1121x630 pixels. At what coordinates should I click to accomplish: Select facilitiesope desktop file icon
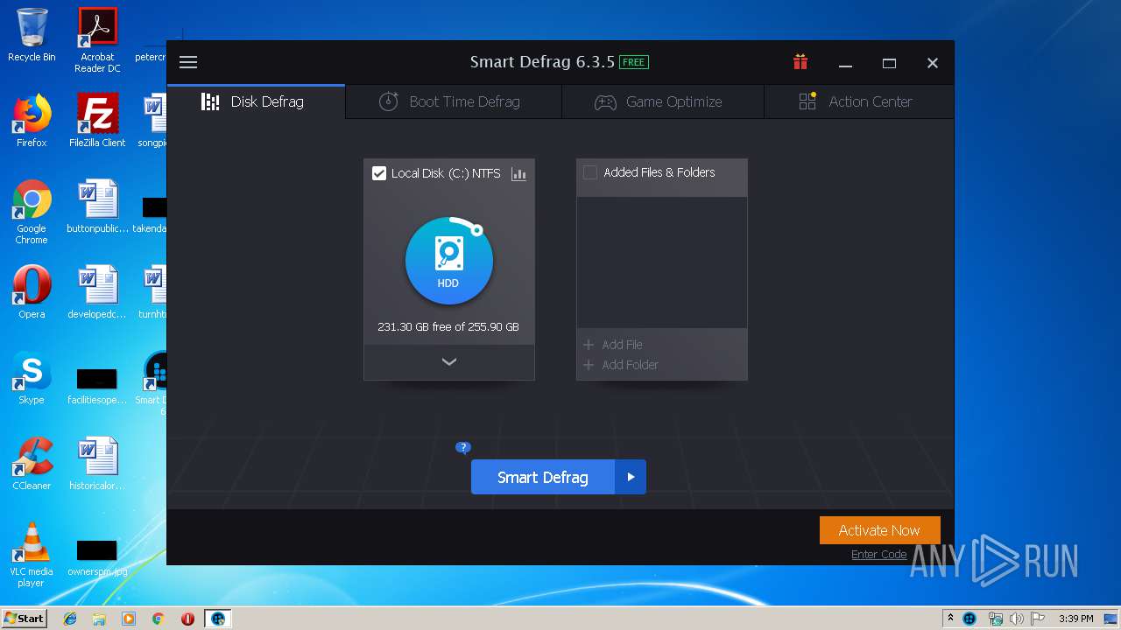(x=97, y=385)
